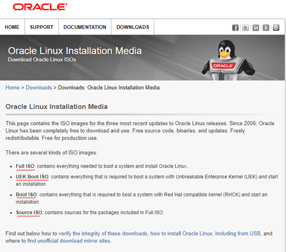Open the Blog 'B' icon
This screenshot has width=286, height=252.
click(x=276, y=28)
